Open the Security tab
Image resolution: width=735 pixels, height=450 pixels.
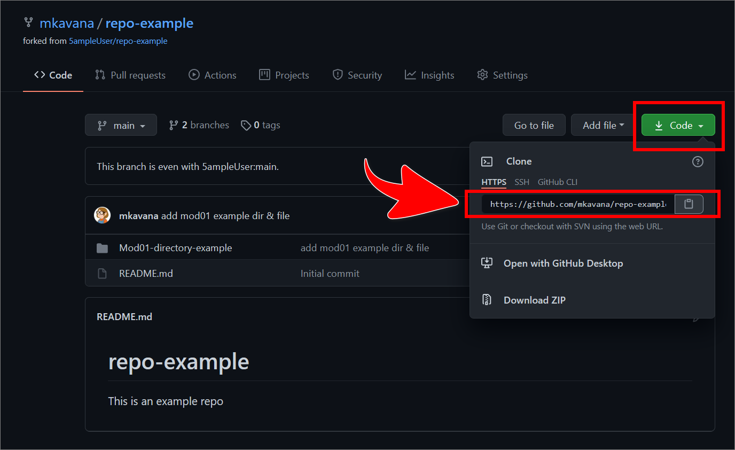(x=357, y=75)
